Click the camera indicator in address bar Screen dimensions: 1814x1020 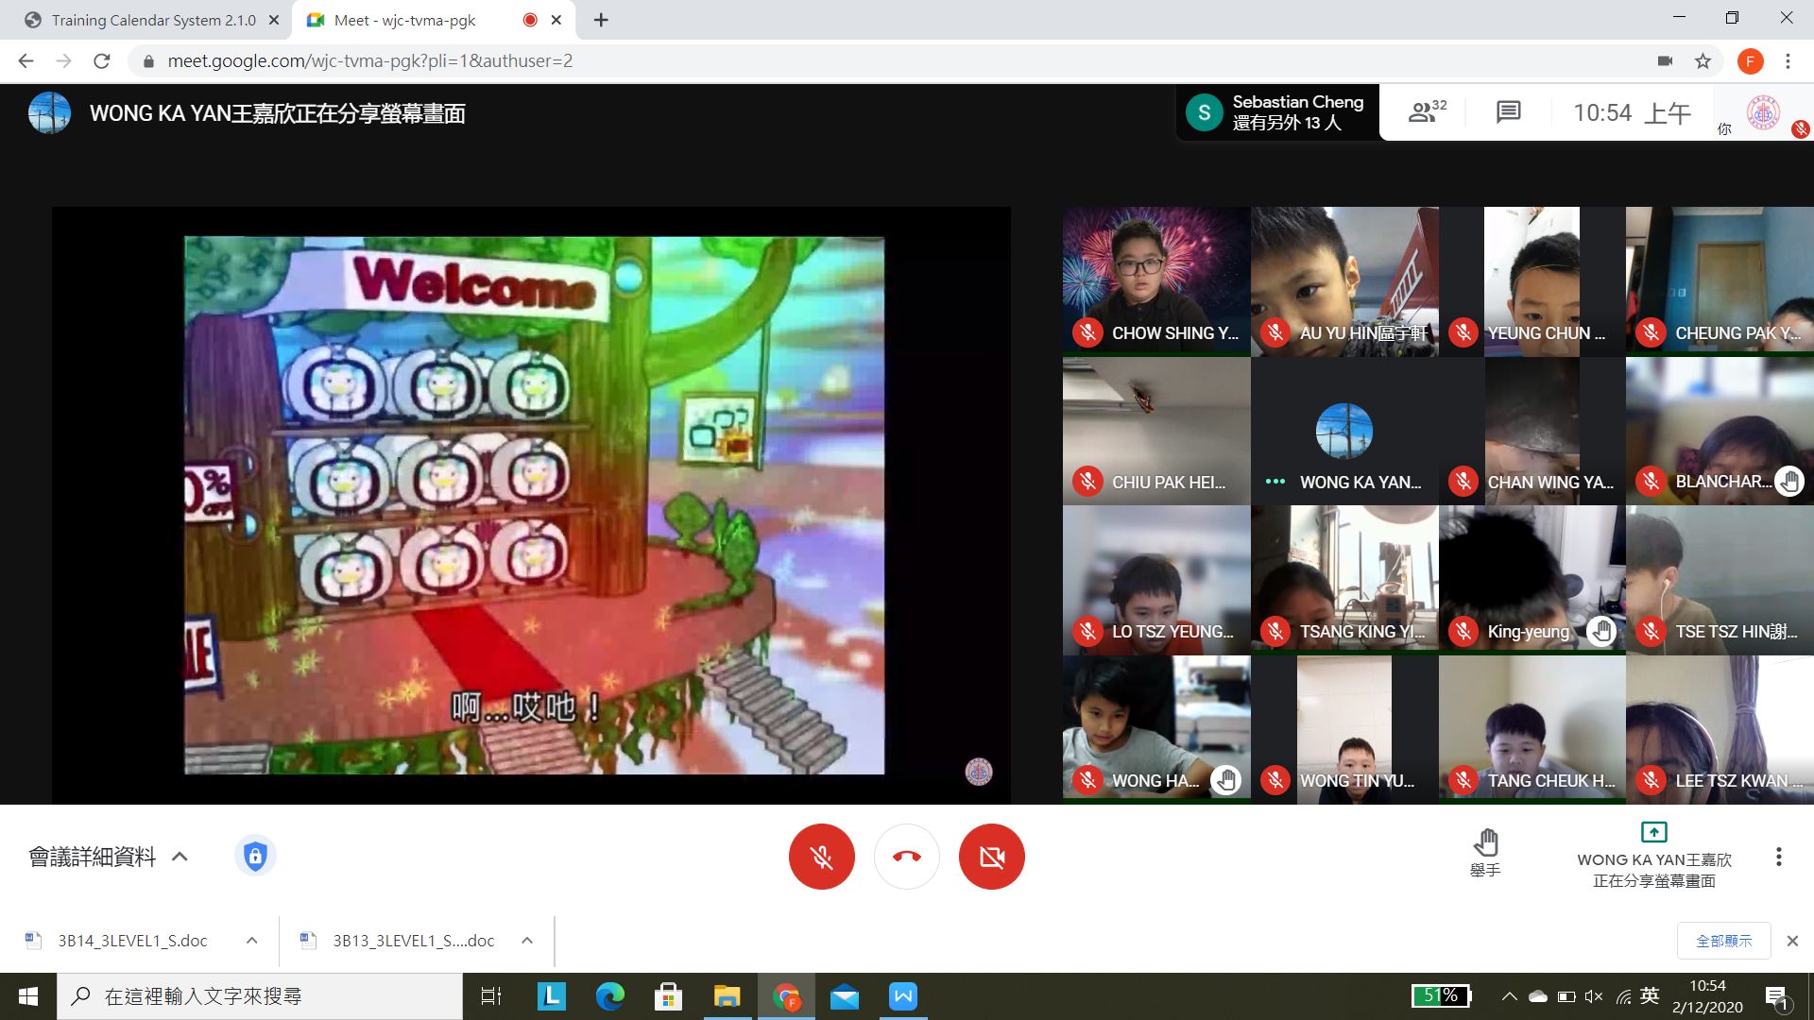click(x=1665, y=61)
